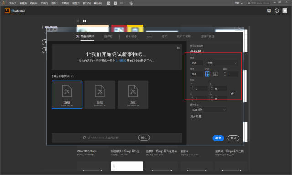Increase top (上) bleed value
292x175 pixels.
192,87
